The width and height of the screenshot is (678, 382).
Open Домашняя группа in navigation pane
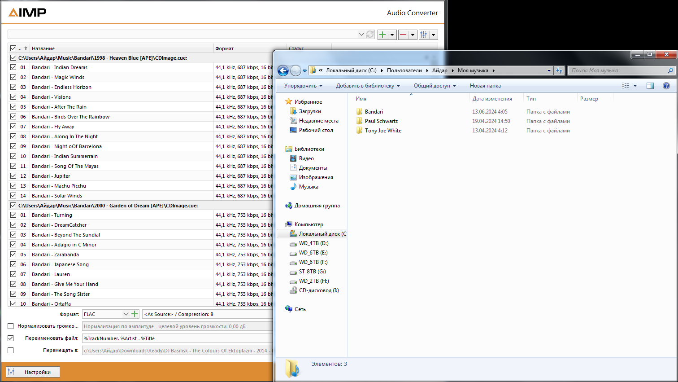(x=317, y=206)
